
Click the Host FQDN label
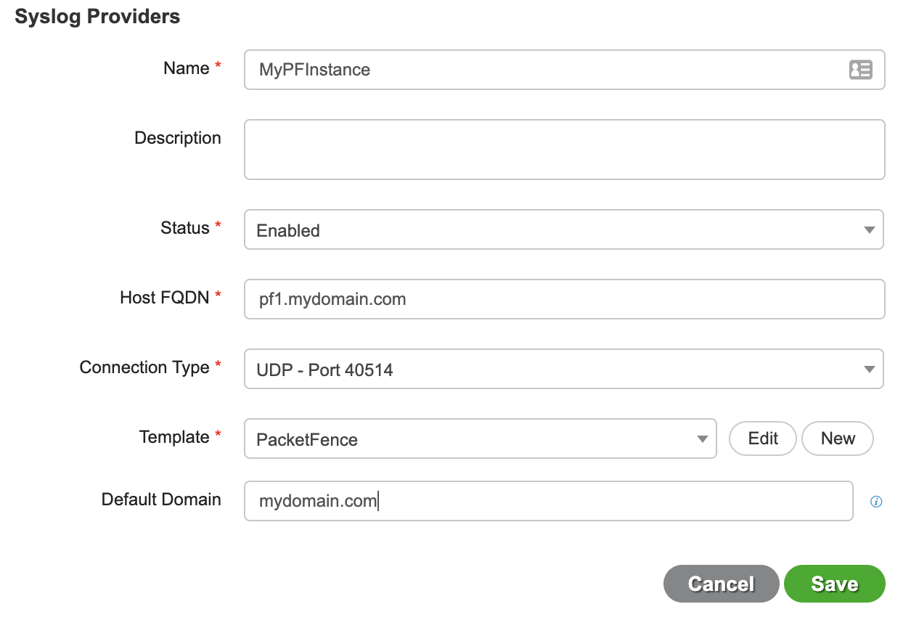(x=164, y=297)
